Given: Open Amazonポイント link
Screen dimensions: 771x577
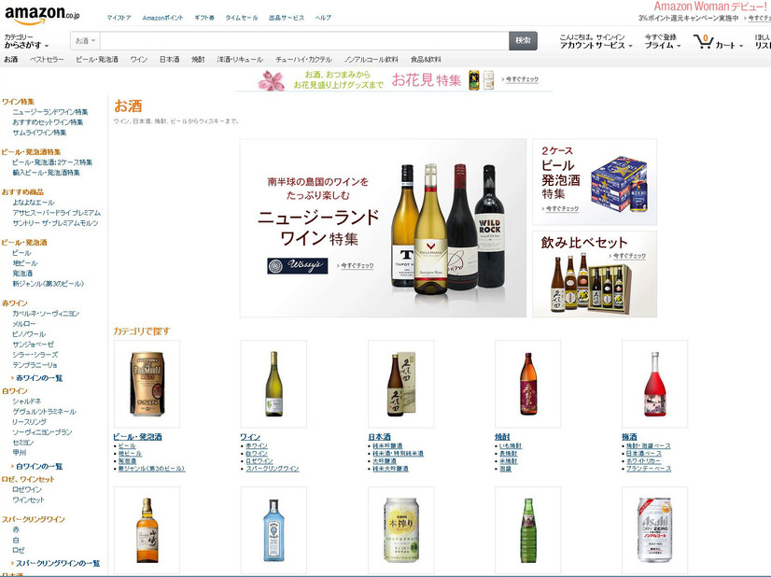Looking at the screenshot, I should pos(162,18).
